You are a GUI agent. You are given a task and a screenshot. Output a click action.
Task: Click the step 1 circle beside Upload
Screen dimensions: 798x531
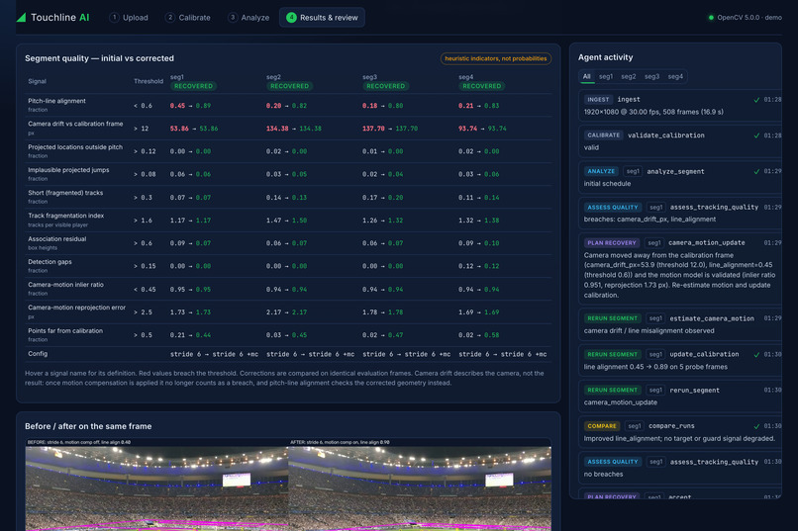tap(114, 17)
